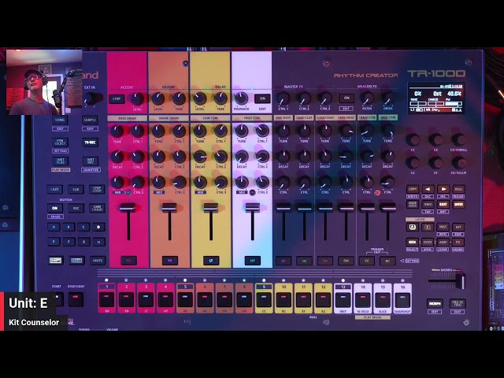This screenshot has width=504, height=378.
Task: Tap the LAST step button
Action: pos(54,189)
